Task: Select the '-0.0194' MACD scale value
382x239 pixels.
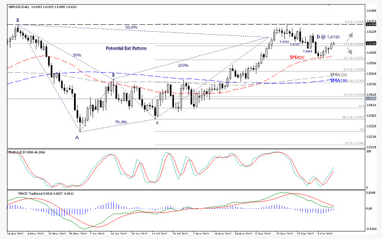Action: 372,229
